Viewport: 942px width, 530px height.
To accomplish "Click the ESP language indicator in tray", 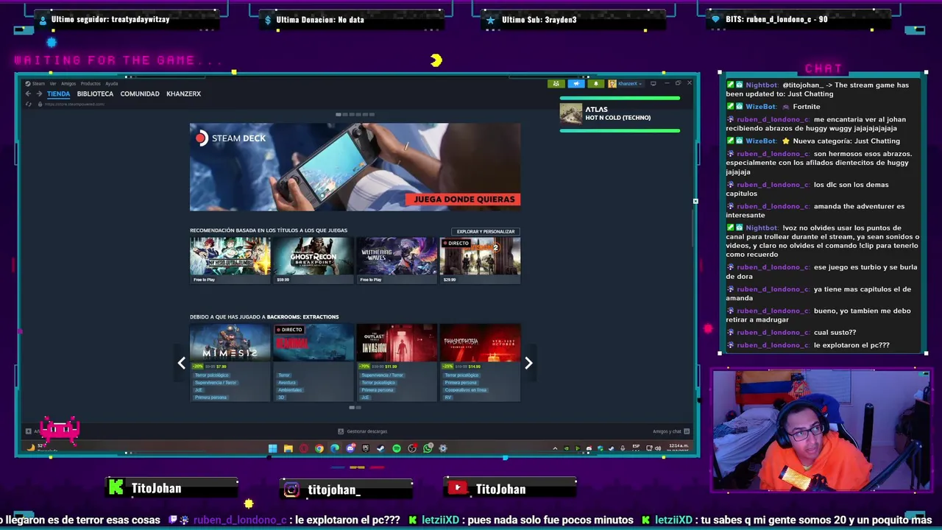I will [636, 448].
